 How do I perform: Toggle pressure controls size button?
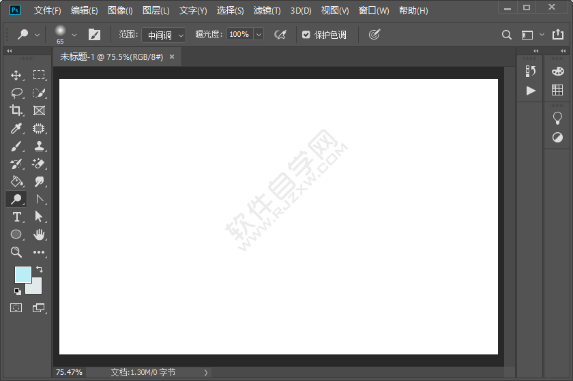coord(374,35)
